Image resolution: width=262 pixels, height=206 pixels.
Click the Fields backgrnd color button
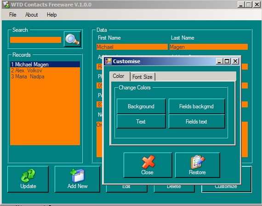click(197, 106)
